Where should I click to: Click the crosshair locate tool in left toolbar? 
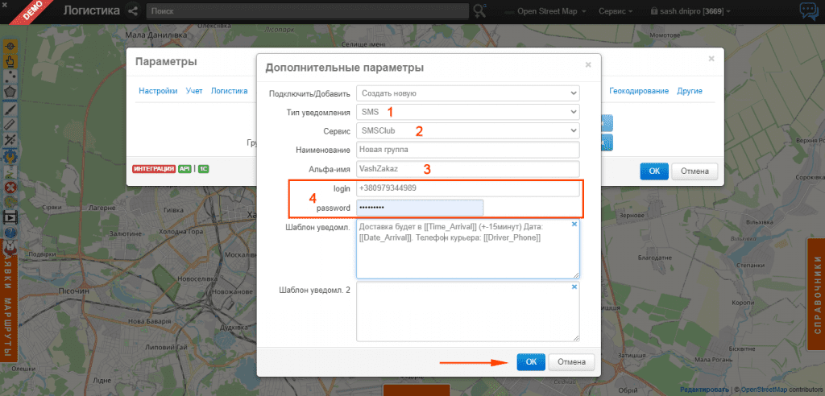coord(10,47)
